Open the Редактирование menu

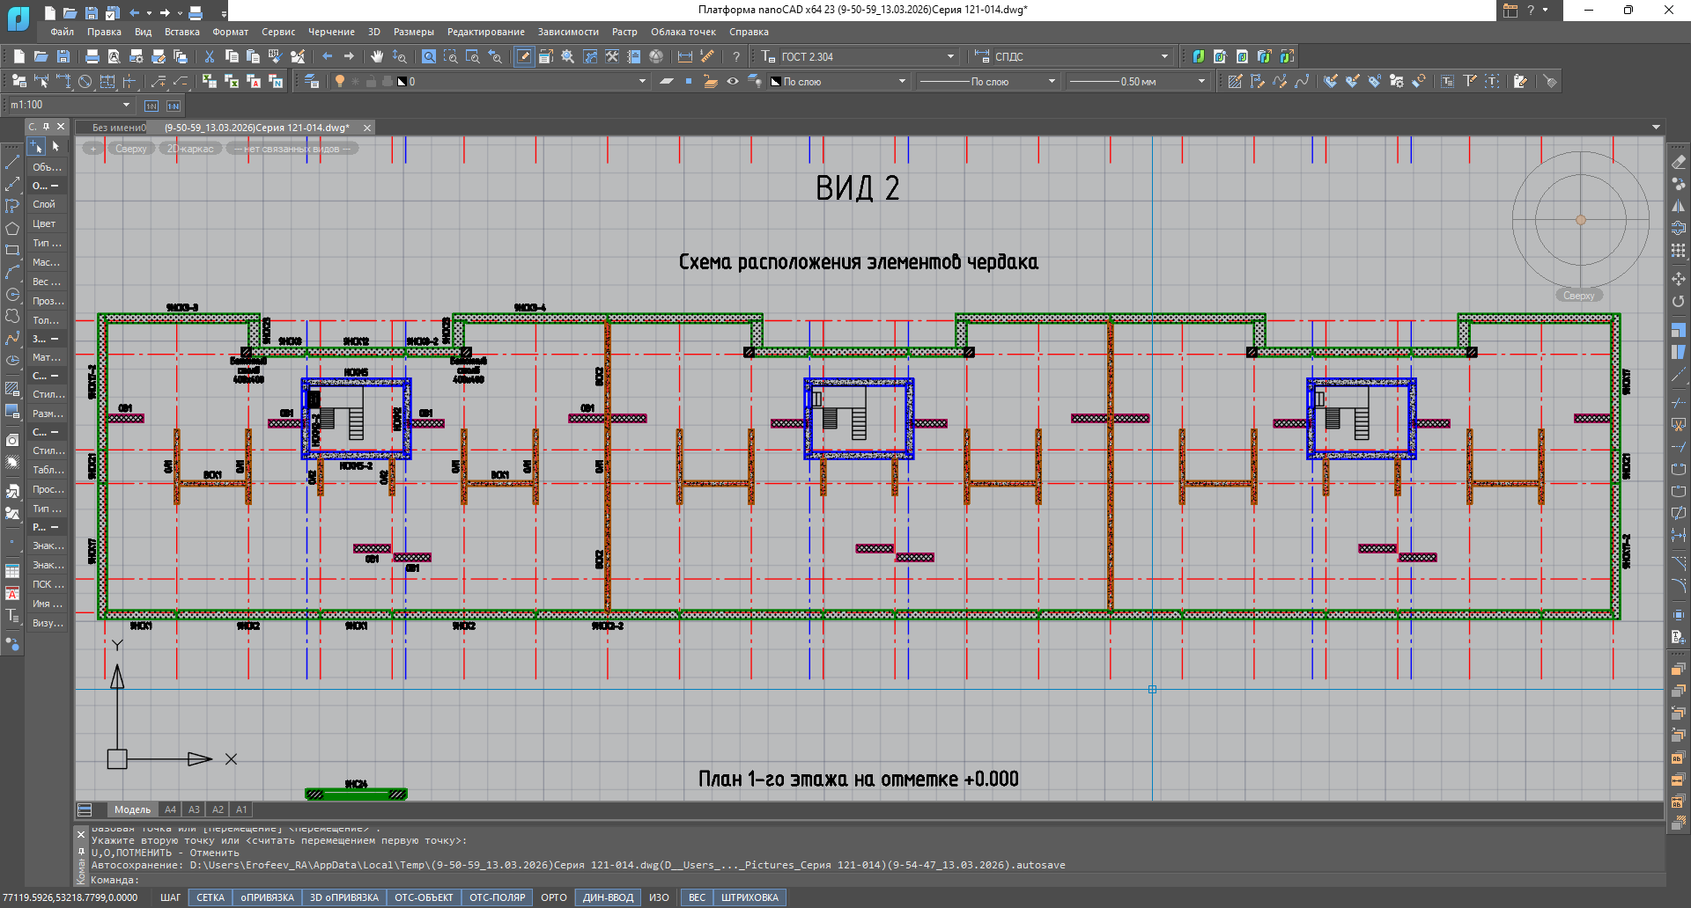pyautogui.click(x=486, y=32)
